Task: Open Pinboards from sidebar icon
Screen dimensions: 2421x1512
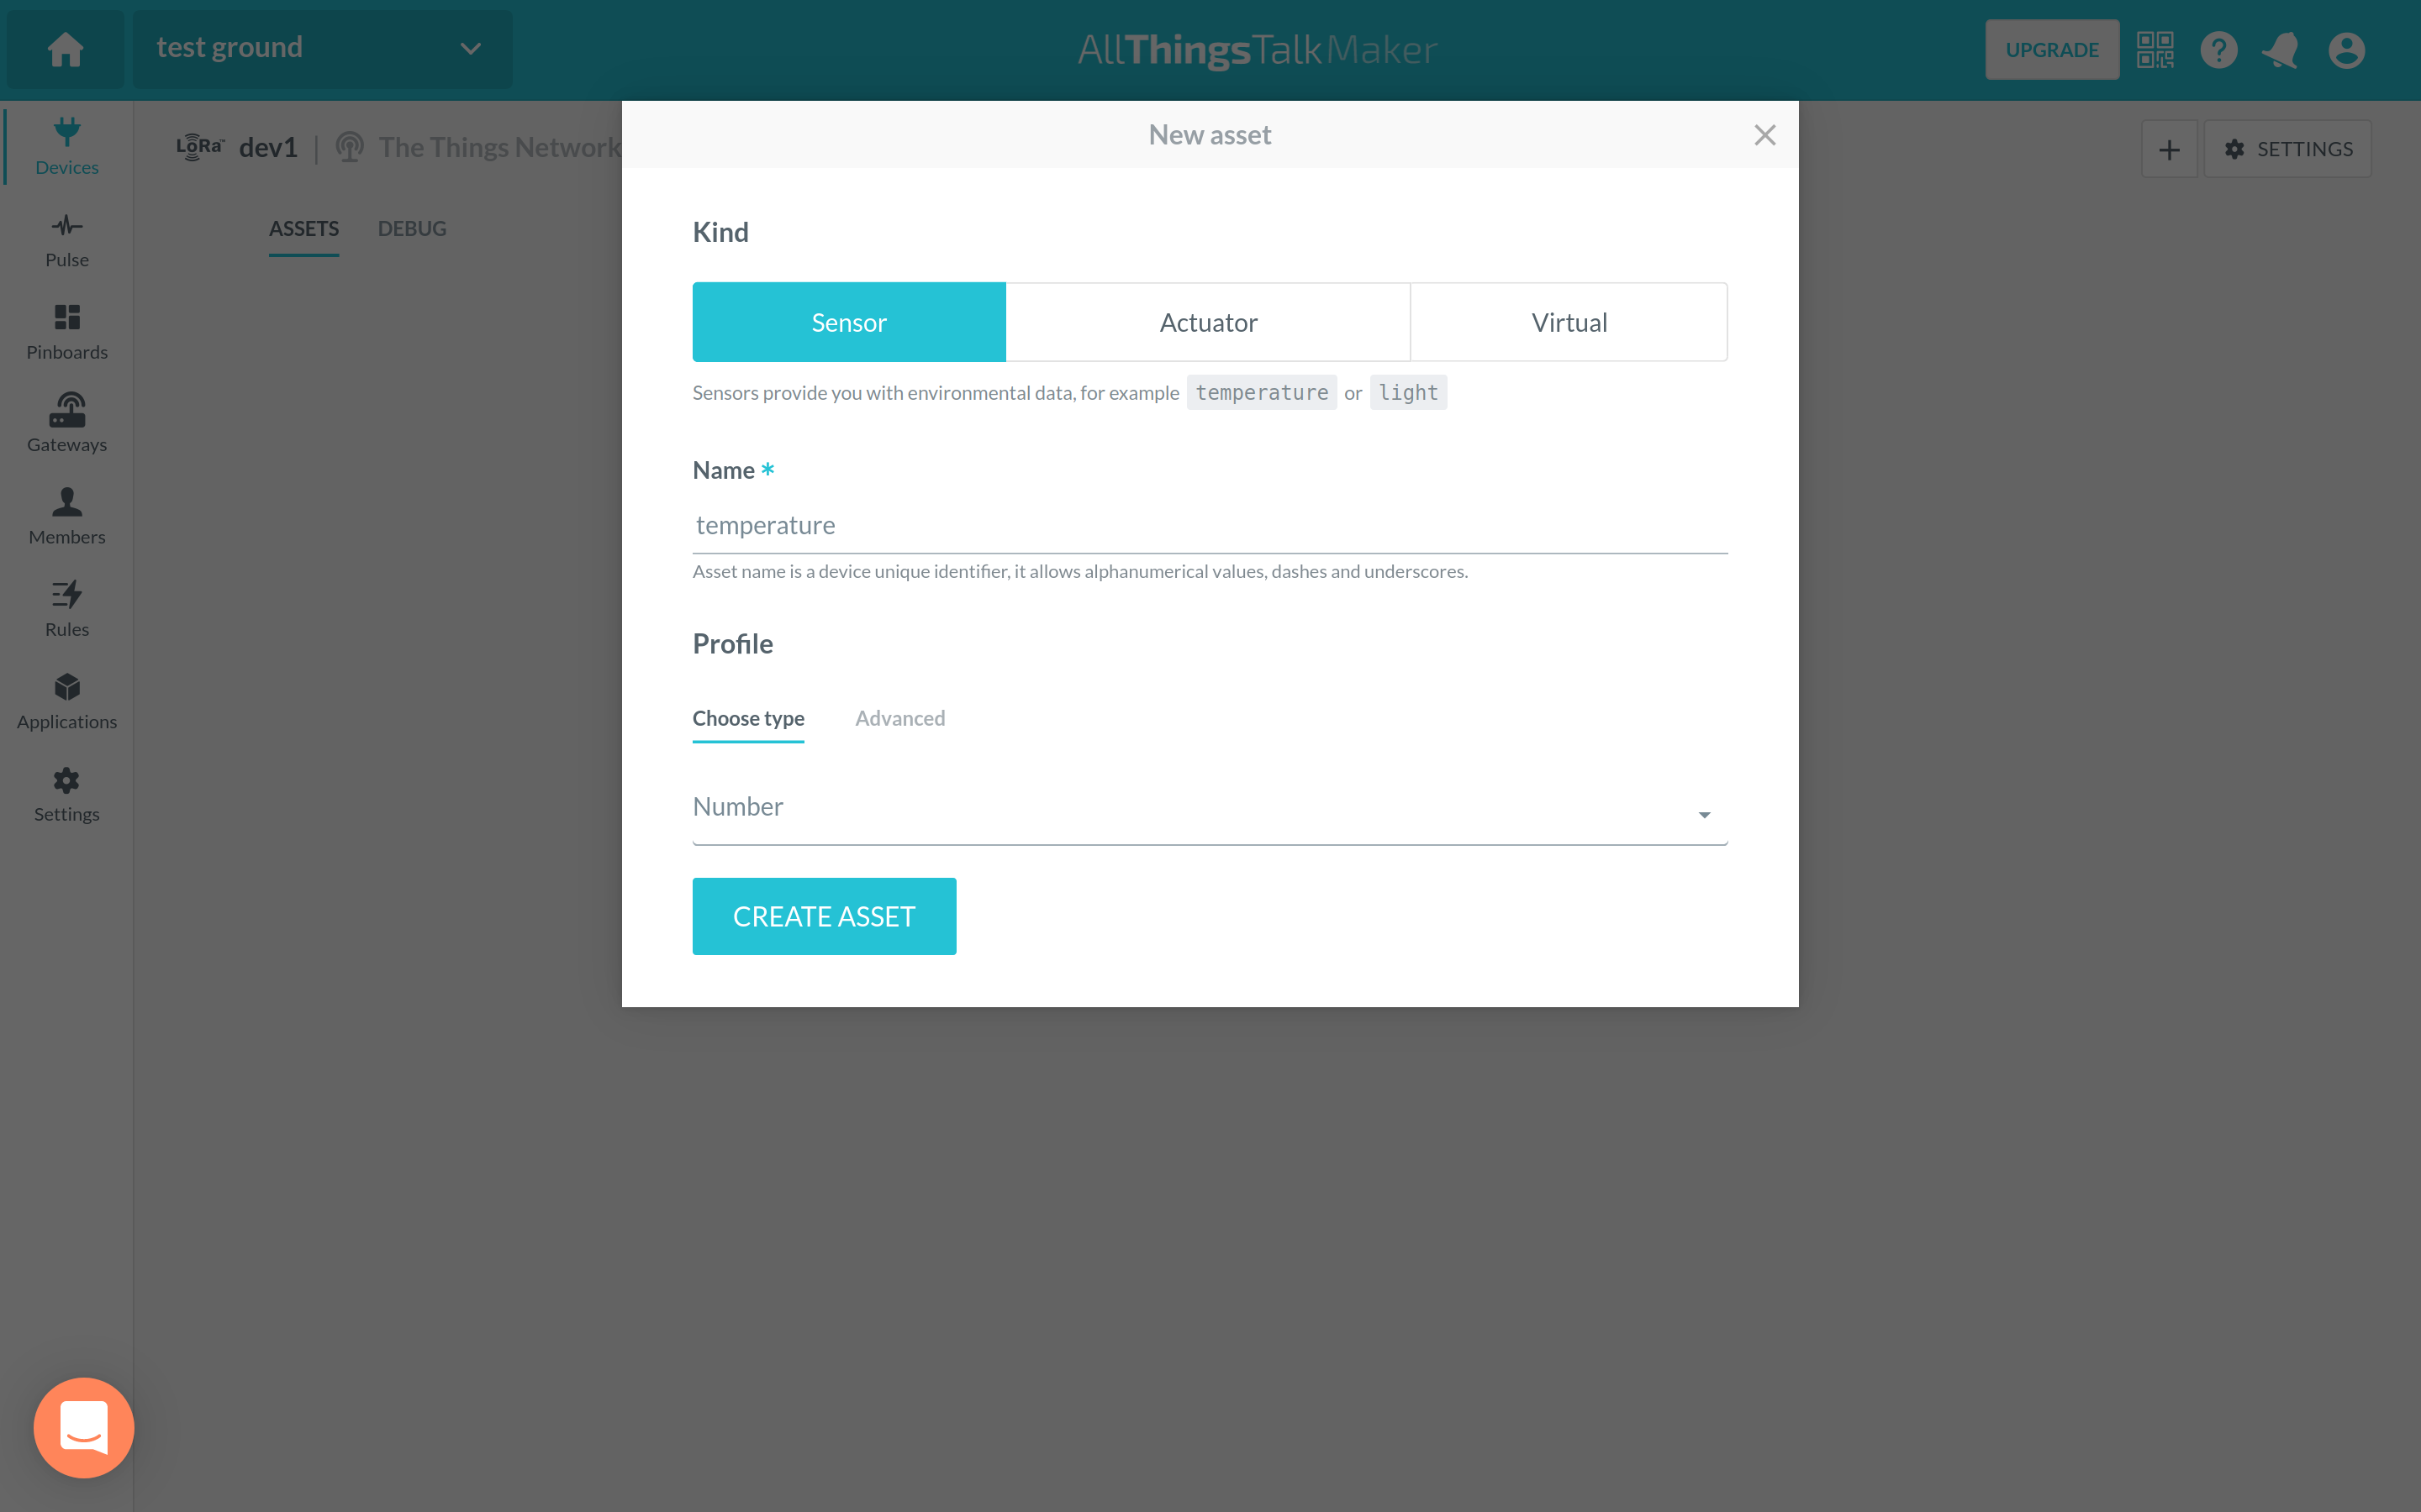Action: point(66,331)
